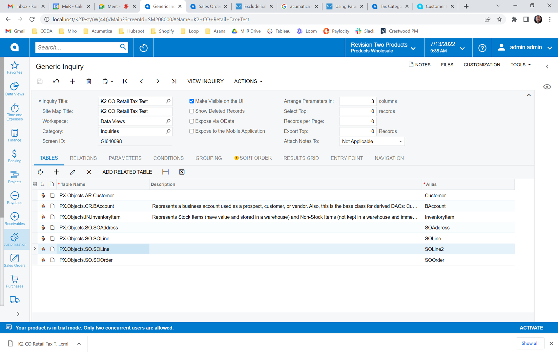The image size is (558, 354).
Task: Add new inquiry with plus icon
Action: (x=72, y=81)
